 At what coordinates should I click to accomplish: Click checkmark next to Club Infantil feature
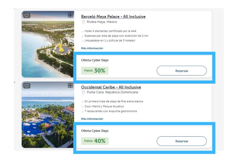[83, 106]
